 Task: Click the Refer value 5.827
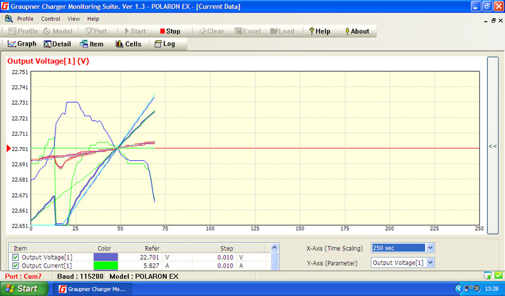[x=151, y=266]
